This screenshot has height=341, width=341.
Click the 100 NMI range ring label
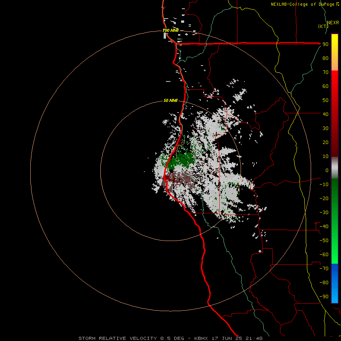[171, 30]
